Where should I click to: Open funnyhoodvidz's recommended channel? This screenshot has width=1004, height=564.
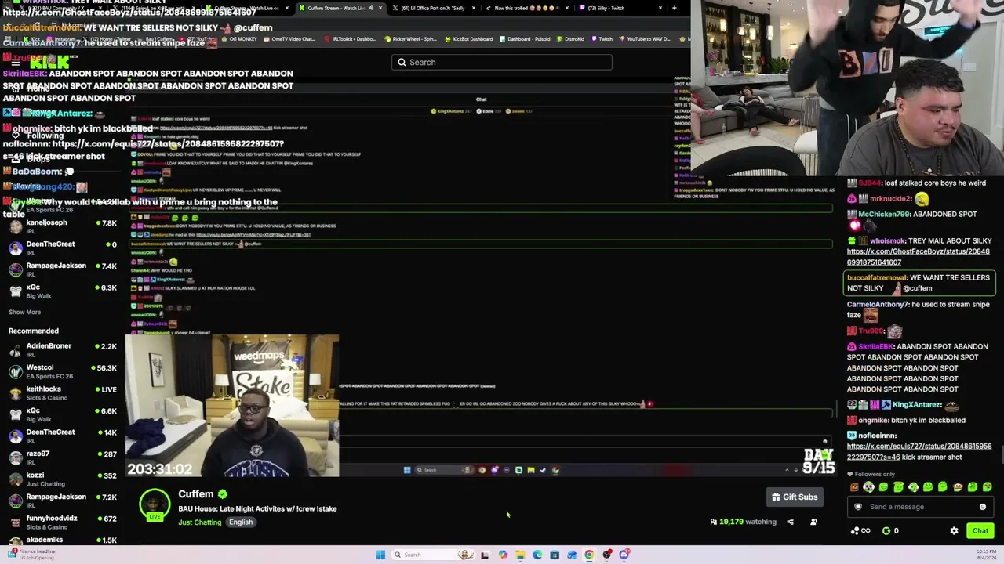click(x=63, y=522)
